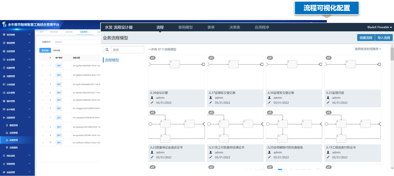Viewport: 394px width, 176px height.
Task: Click the platform logo in header
Action: click(4, 24)
